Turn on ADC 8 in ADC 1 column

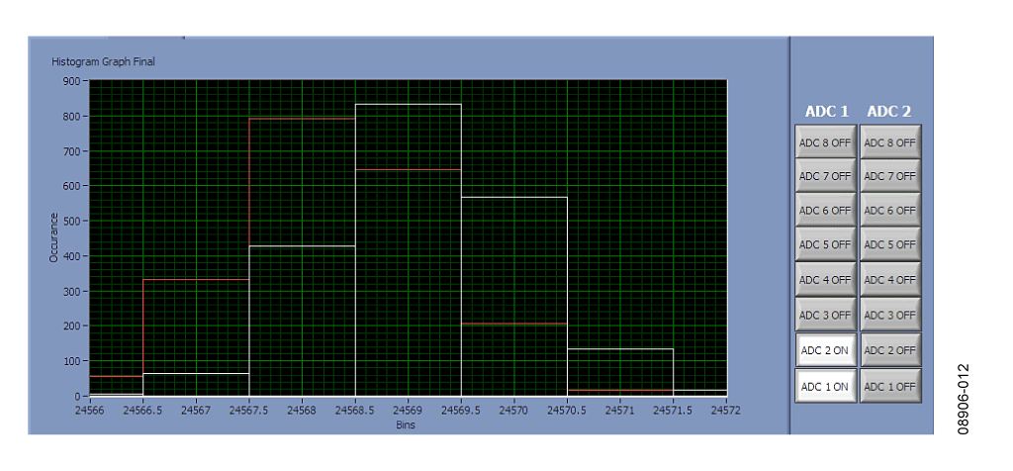coord(825,142)
